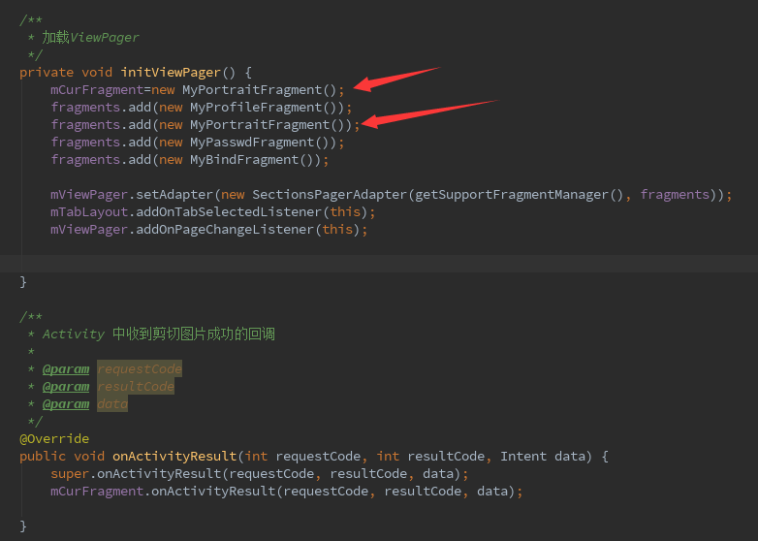Click mCurFragment before onActivityResult call
758x541 pixels.
pyautogui.click(x=97, y=492)
